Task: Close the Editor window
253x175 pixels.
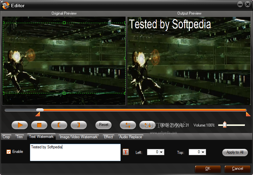Action: coord(247,4)
